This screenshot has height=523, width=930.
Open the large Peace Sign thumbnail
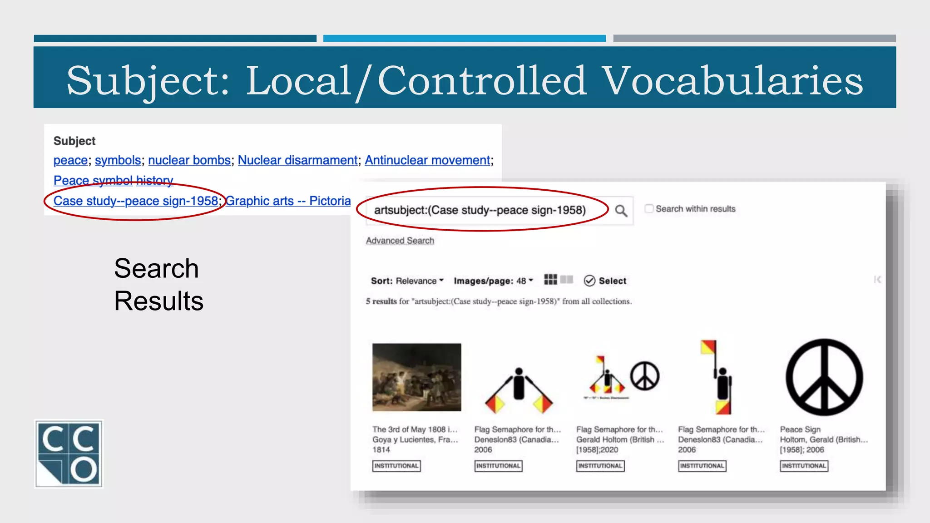[x=824, y=377]
